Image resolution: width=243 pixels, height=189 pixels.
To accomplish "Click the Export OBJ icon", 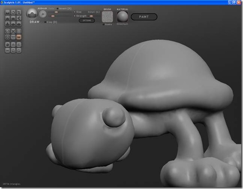I will 19,50.
